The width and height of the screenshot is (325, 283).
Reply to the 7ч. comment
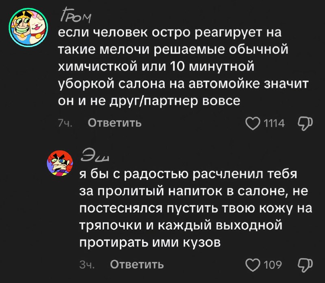coord(115,123)
